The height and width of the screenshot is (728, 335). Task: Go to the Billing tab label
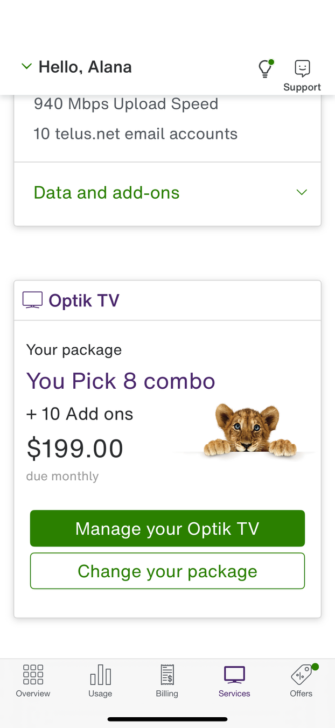click(x=167, y=694)
